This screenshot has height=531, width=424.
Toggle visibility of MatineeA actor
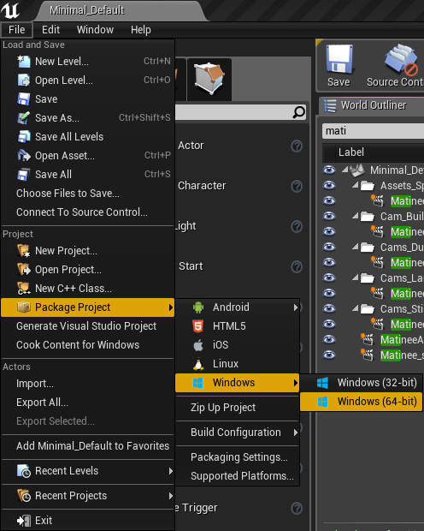coord(329,339)
